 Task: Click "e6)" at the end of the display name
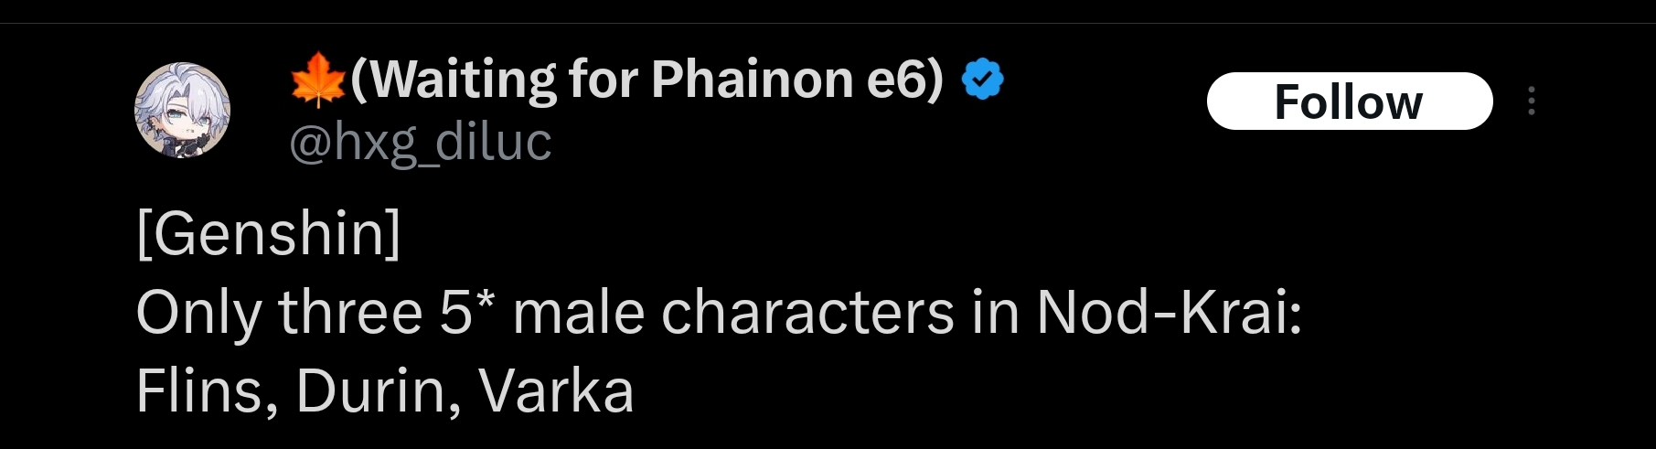(x=904, y=80)
